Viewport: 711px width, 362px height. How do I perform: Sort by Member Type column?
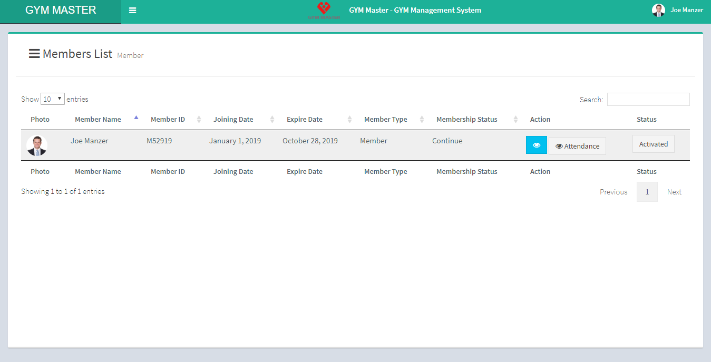coord(385,120)
